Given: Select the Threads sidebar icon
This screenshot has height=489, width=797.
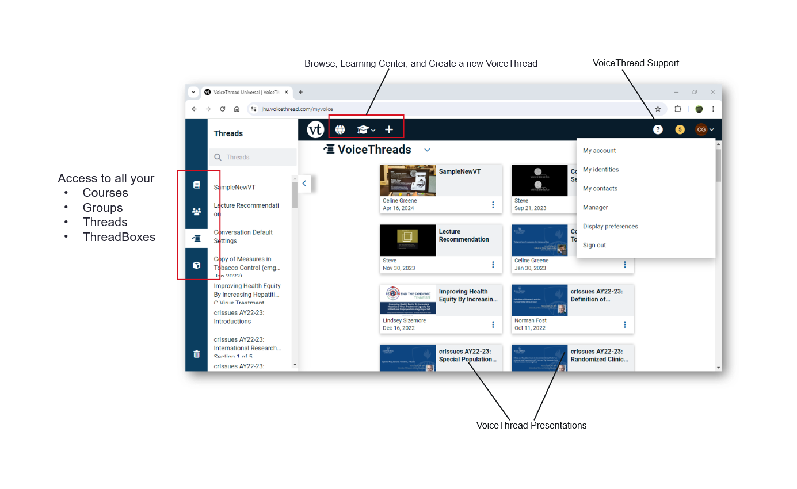Looking at the screenshot, I should pos(196,238).
